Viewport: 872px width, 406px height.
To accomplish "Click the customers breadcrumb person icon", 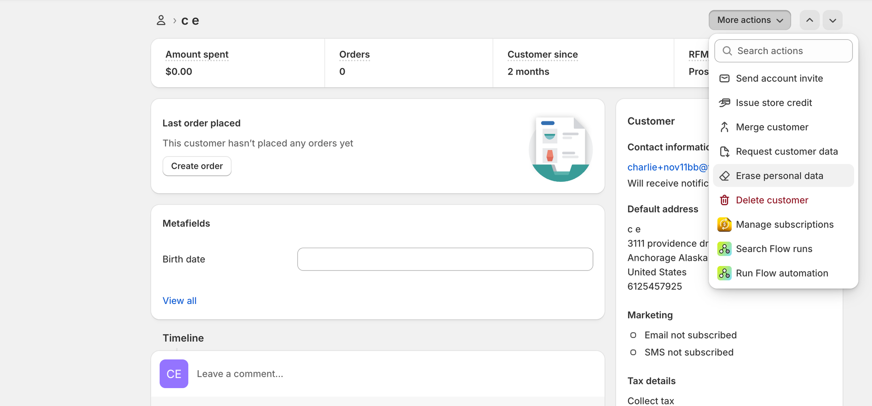I will click(161, 20).
